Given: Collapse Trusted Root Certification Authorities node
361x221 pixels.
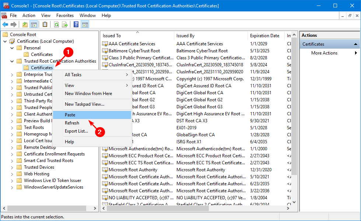Looking at the screenshot, I should click(x=12, y=61).
